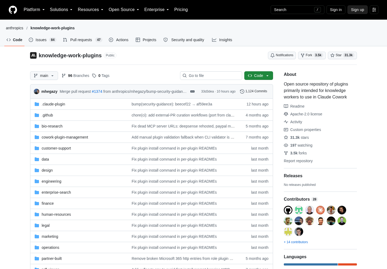Open pull request #1374 link
Screen dimensions: 387x269
click(x=97, y=91)
